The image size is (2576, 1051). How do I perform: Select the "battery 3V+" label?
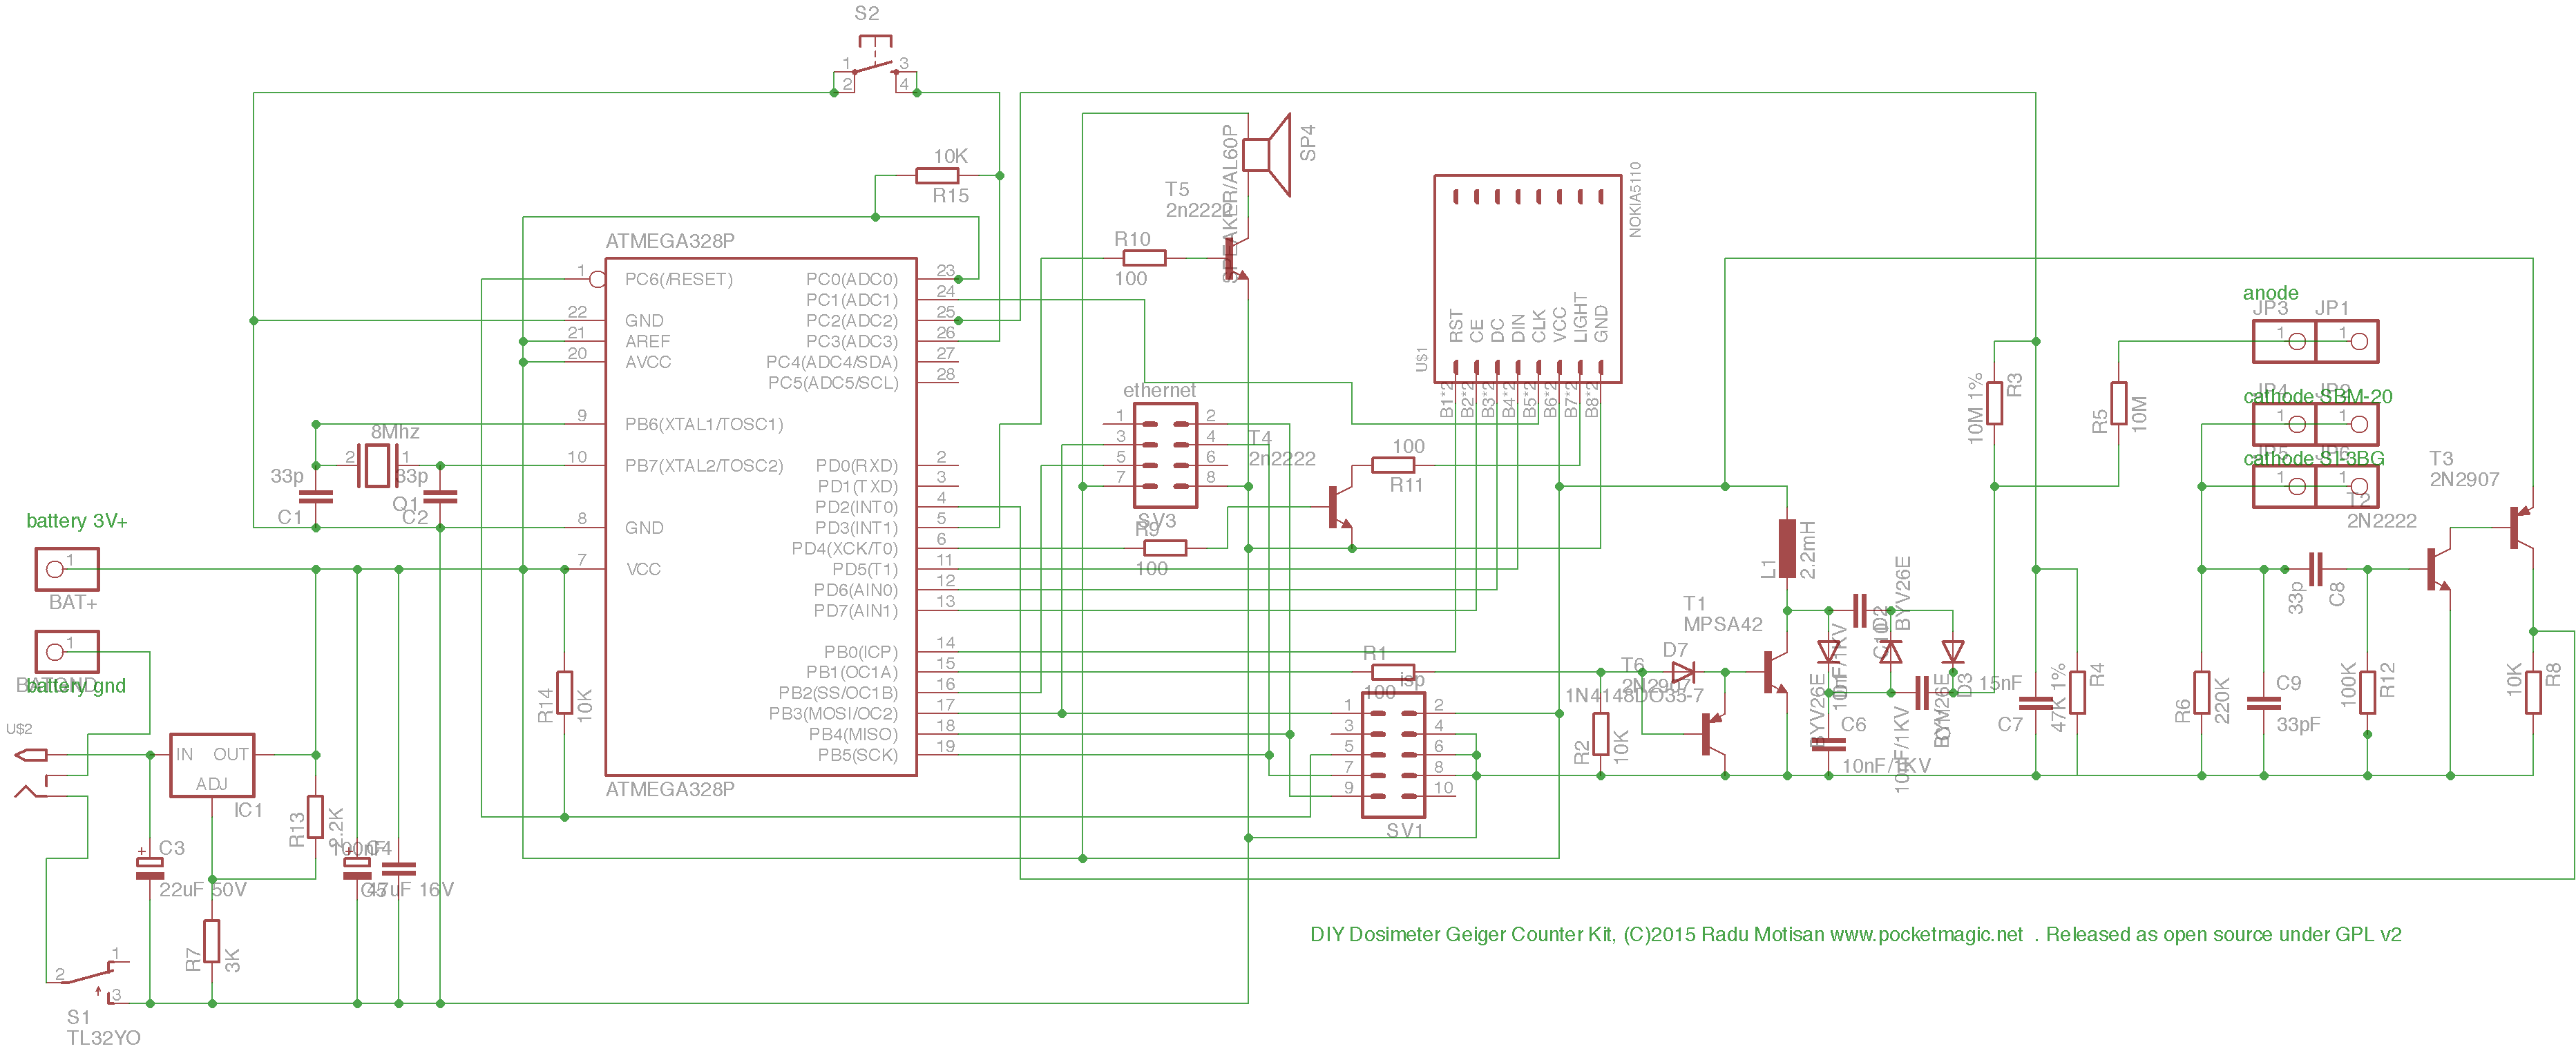76,521
